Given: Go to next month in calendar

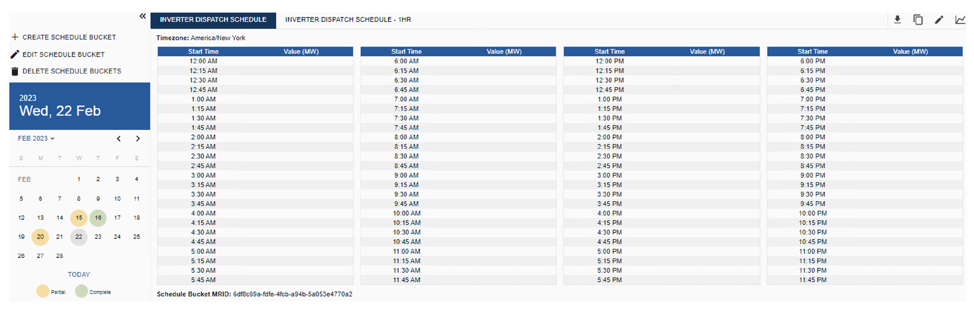Looking at the screenshot, I should coord(138,139).
